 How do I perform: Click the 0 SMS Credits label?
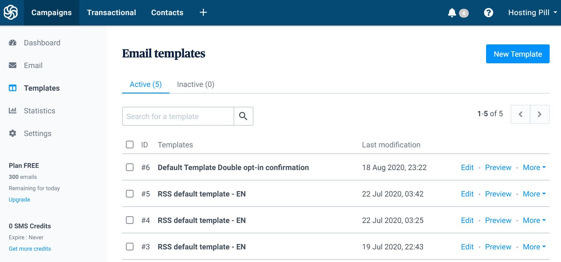point(30,226)
